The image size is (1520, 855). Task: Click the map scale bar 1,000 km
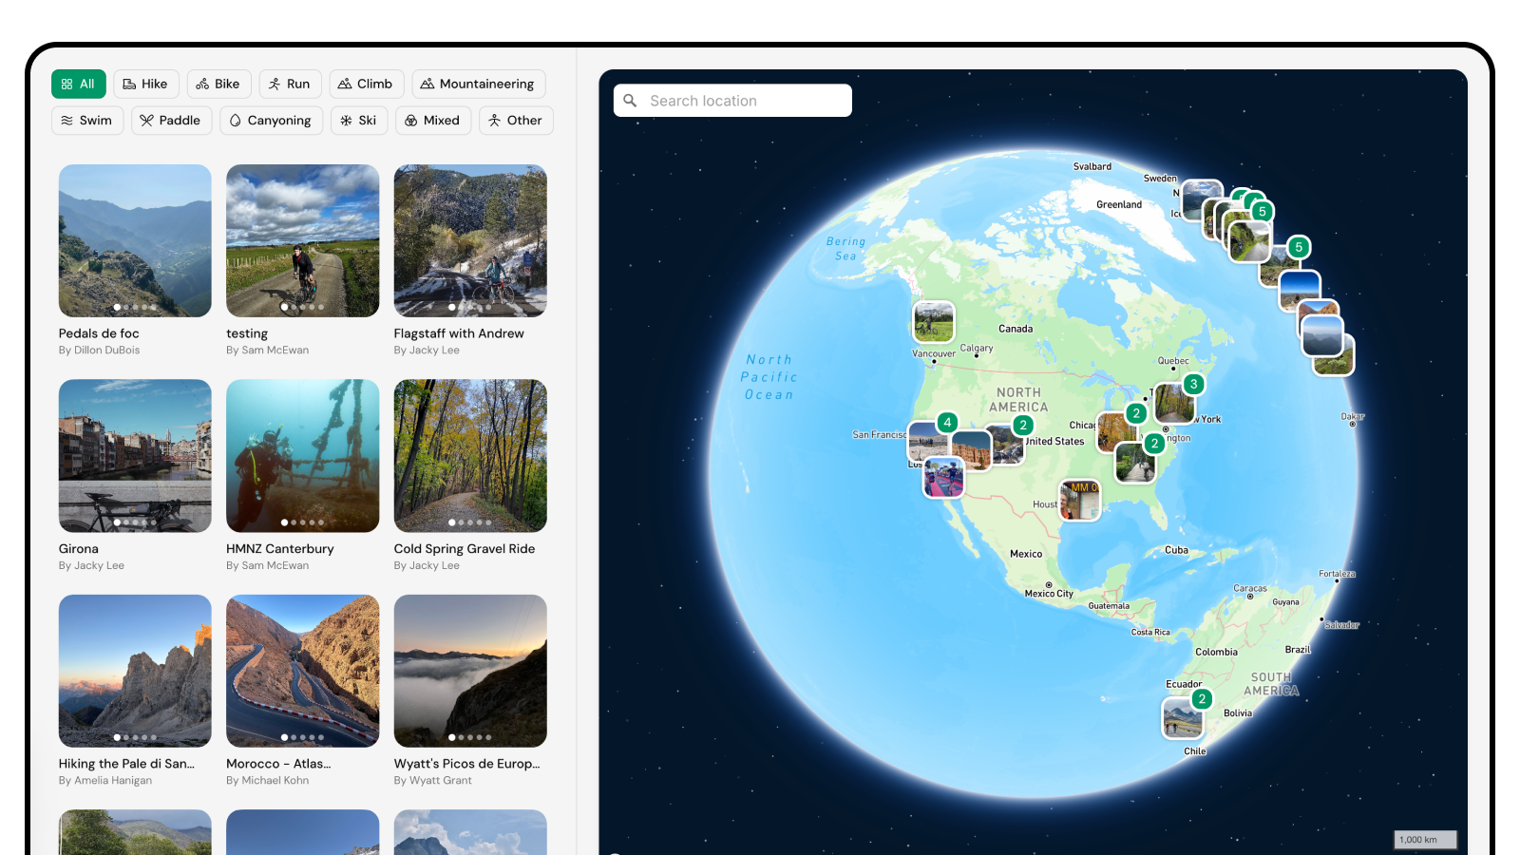pyautogui.click(x=1425, y=840)
